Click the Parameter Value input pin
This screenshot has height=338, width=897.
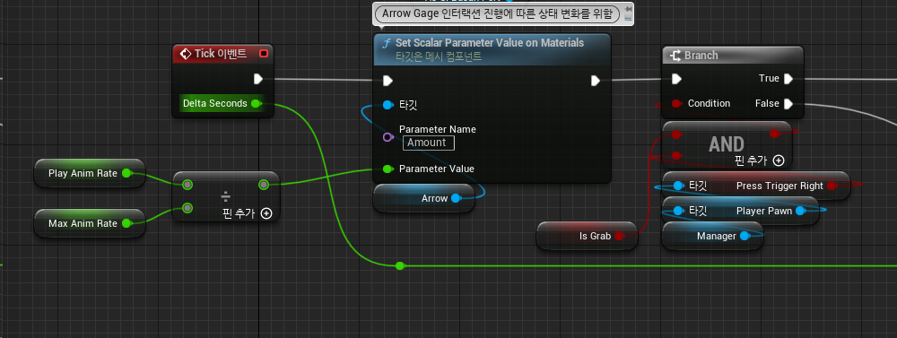point(388,169)
